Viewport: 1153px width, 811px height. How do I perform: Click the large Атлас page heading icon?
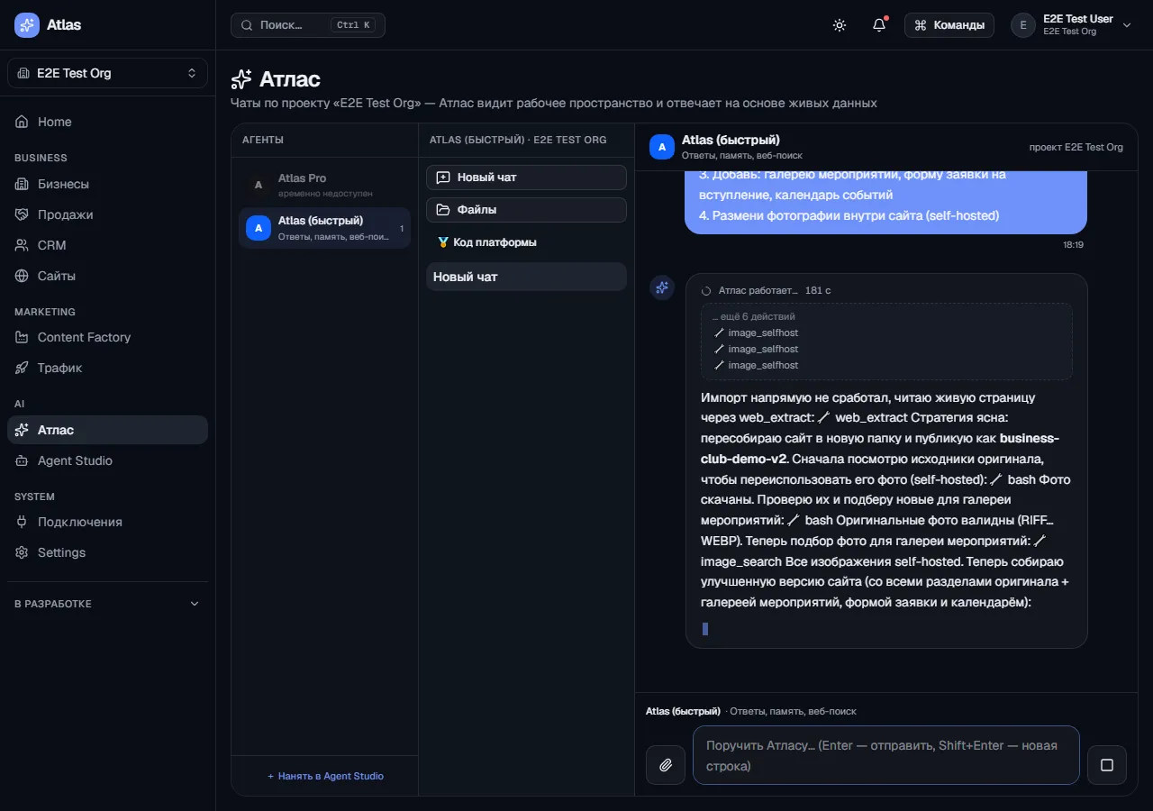241,79
